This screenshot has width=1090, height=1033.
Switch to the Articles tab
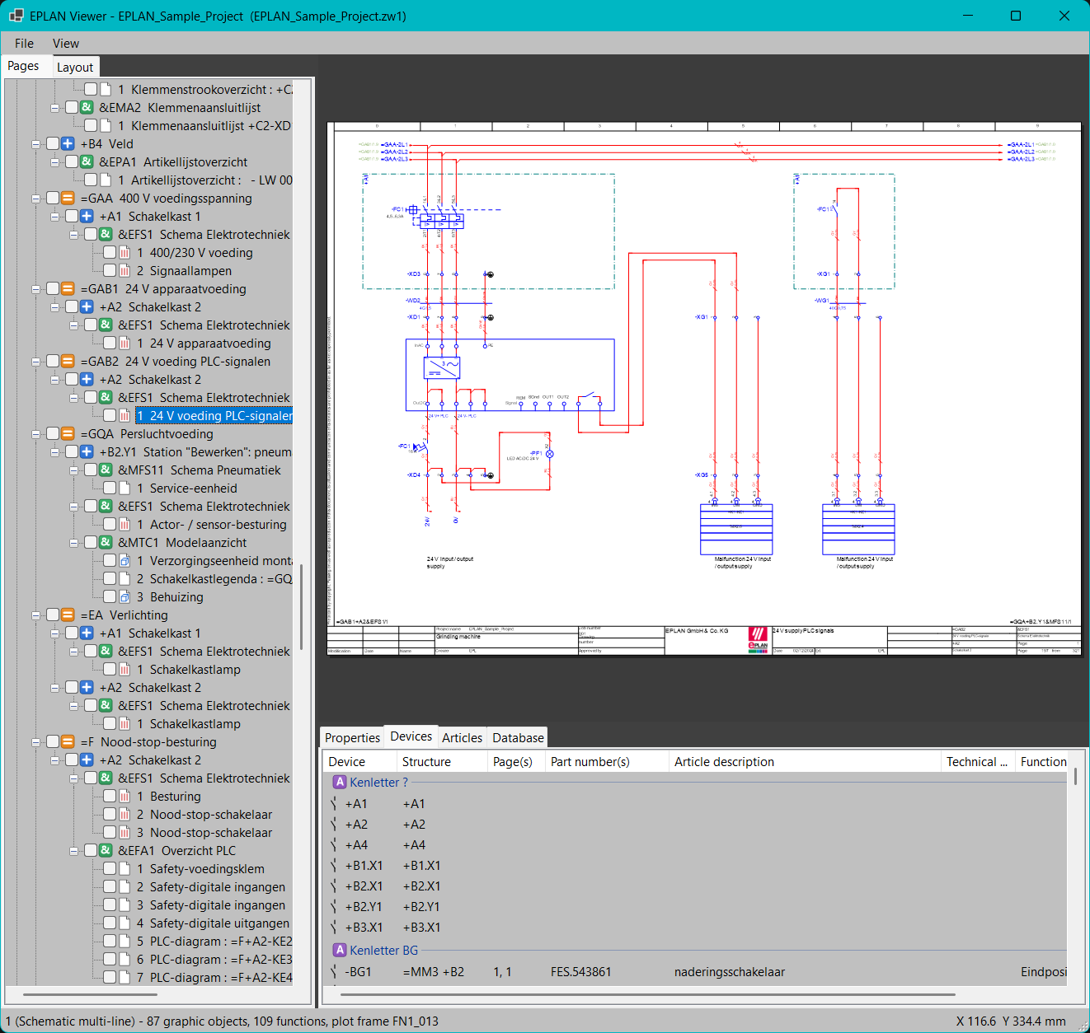pos(462,738)
